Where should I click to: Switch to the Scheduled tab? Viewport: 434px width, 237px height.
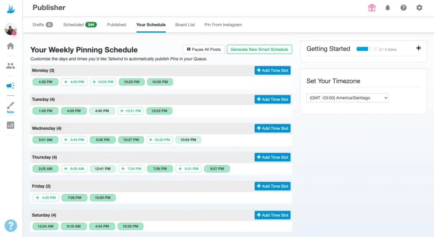pyautogui.click(x=80, y=25)
